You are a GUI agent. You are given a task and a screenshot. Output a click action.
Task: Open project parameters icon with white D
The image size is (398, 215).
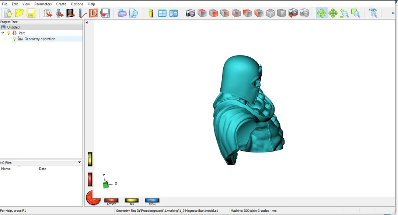(x=48, y=13)
